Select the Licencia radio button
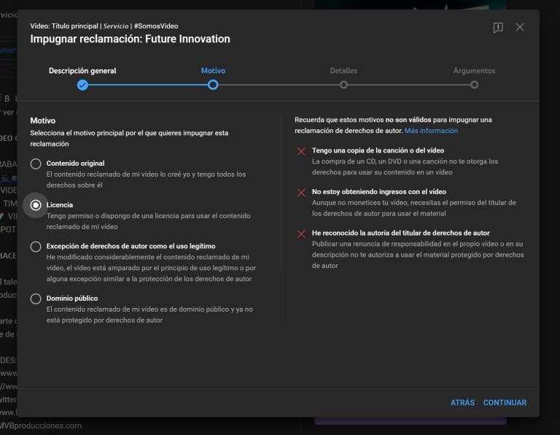Viewport: 560px width, 435px height. click(36, 205)
